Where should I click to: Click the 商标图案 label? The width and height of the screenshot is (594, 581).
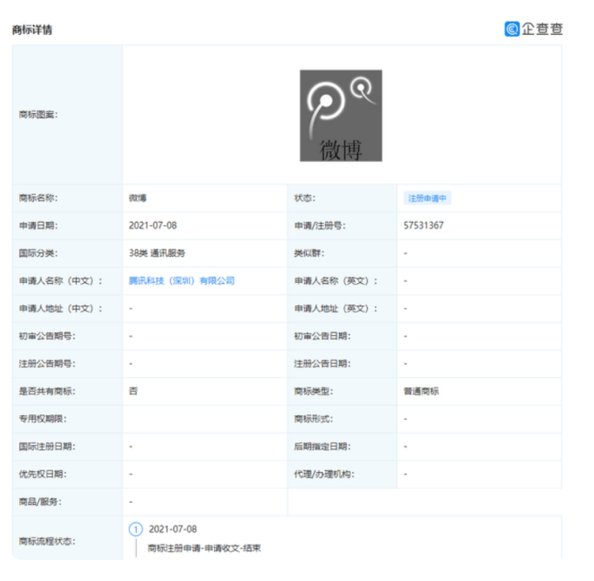tap(38, 115)
